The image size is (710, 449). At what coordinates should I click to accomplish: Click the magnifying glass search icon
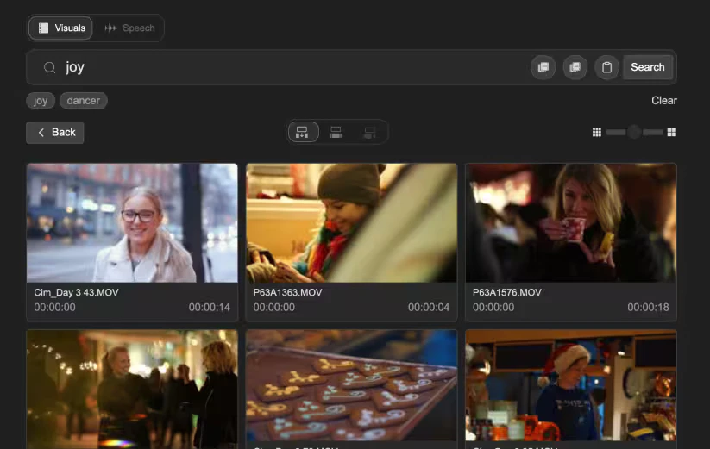[50, 67]
